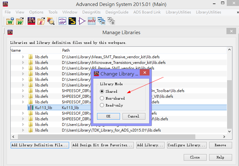Click the folder icon of the Meas_SMT_Passive_vendor_kit row

pyautogui.click(x=30, y=57)
